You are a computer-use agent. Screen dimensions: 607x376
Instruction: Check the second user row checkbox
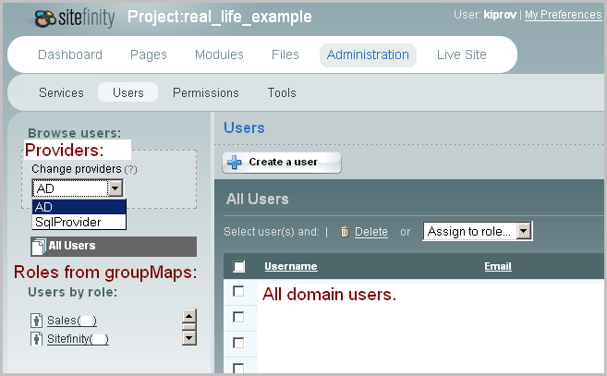(x=238, y=317)
